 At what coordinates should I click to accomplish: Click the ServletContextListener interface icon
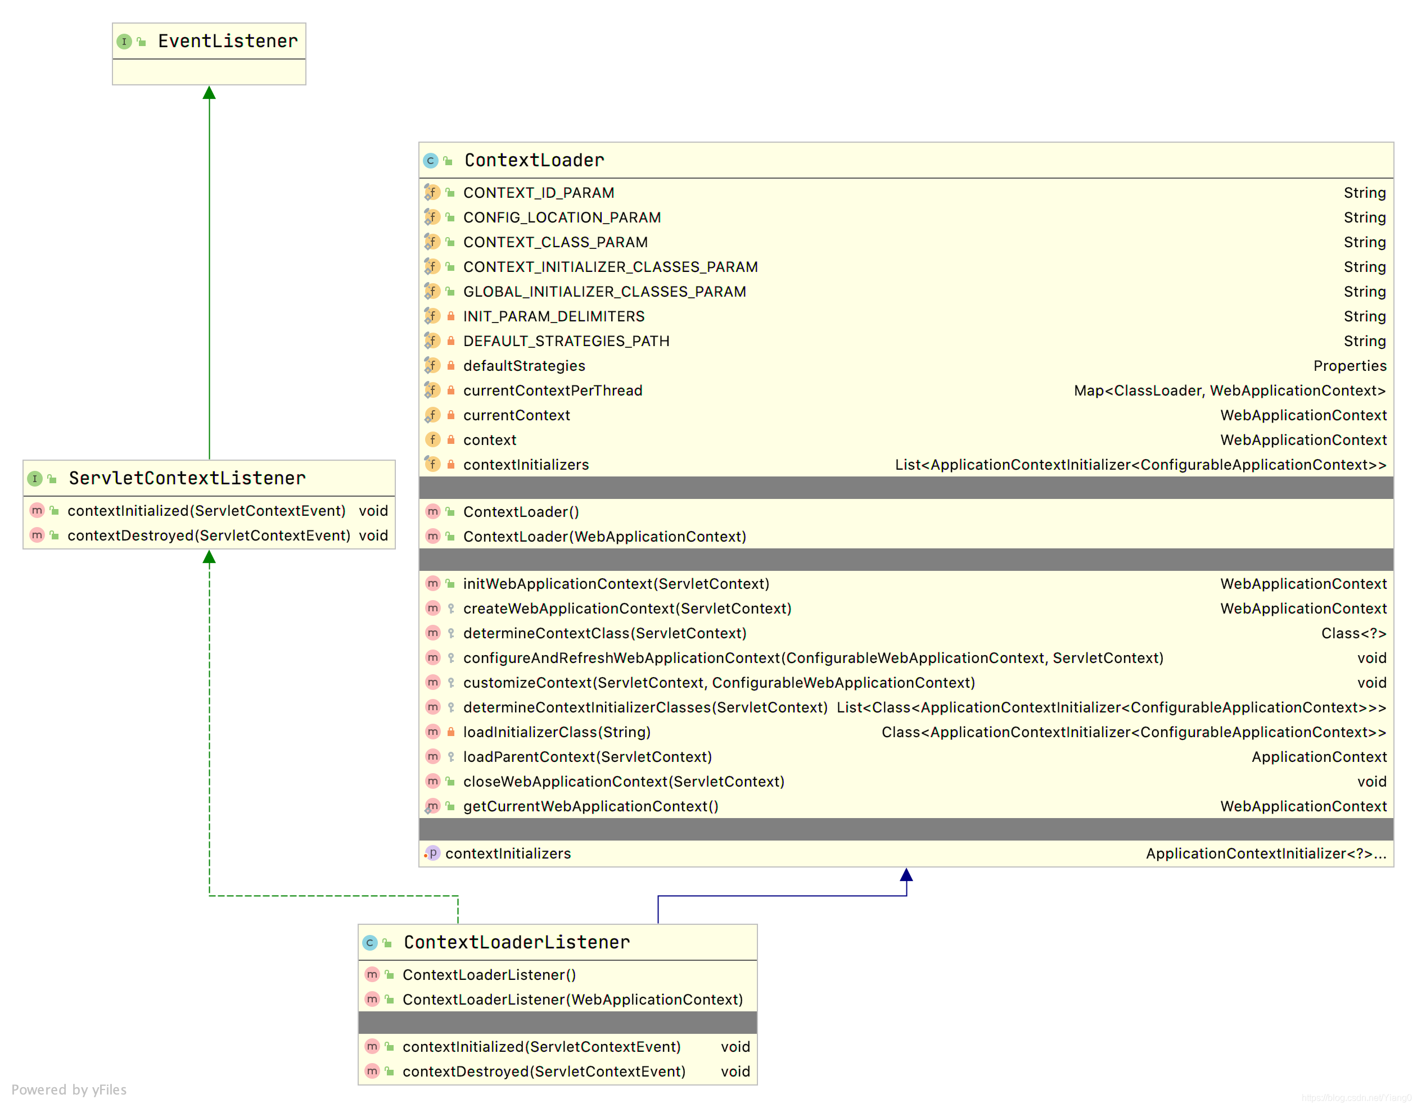[35, 479]
